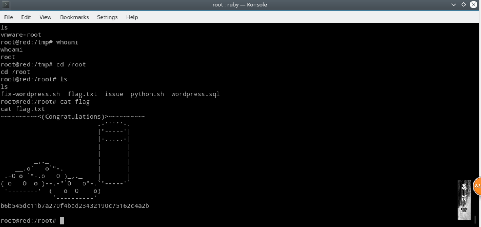
Task: Click the 'python.sh' file name
Action: tap(147, 94)
